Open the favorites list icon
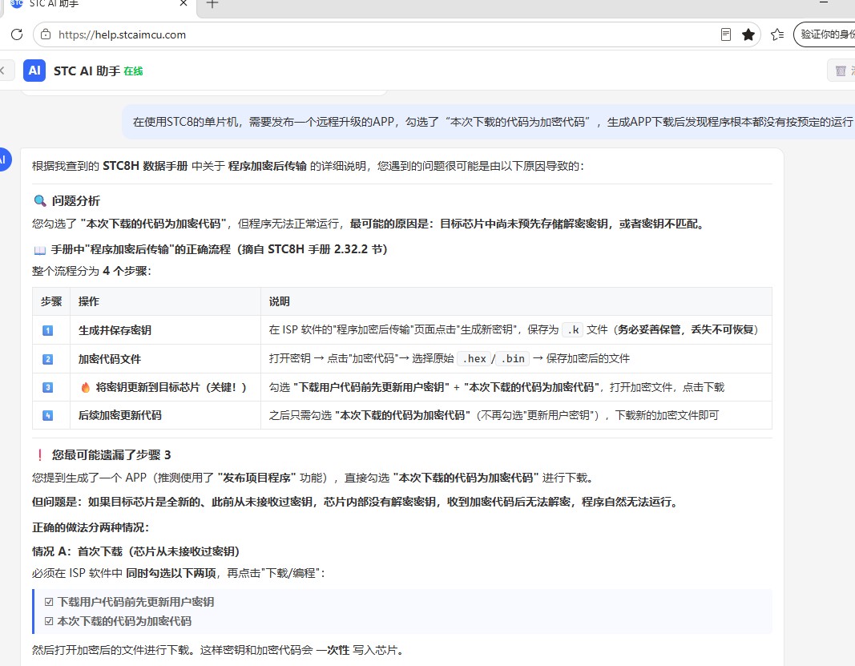Screen dimensions: 855x666 click(x=777, y=34)
